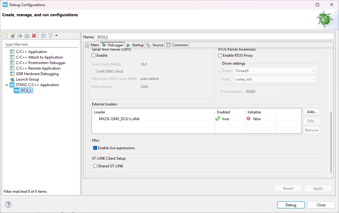Enable Serial Wire Viewer checkbox
The width and height of the screenshot is (339, 213).
tap(94, 55)
